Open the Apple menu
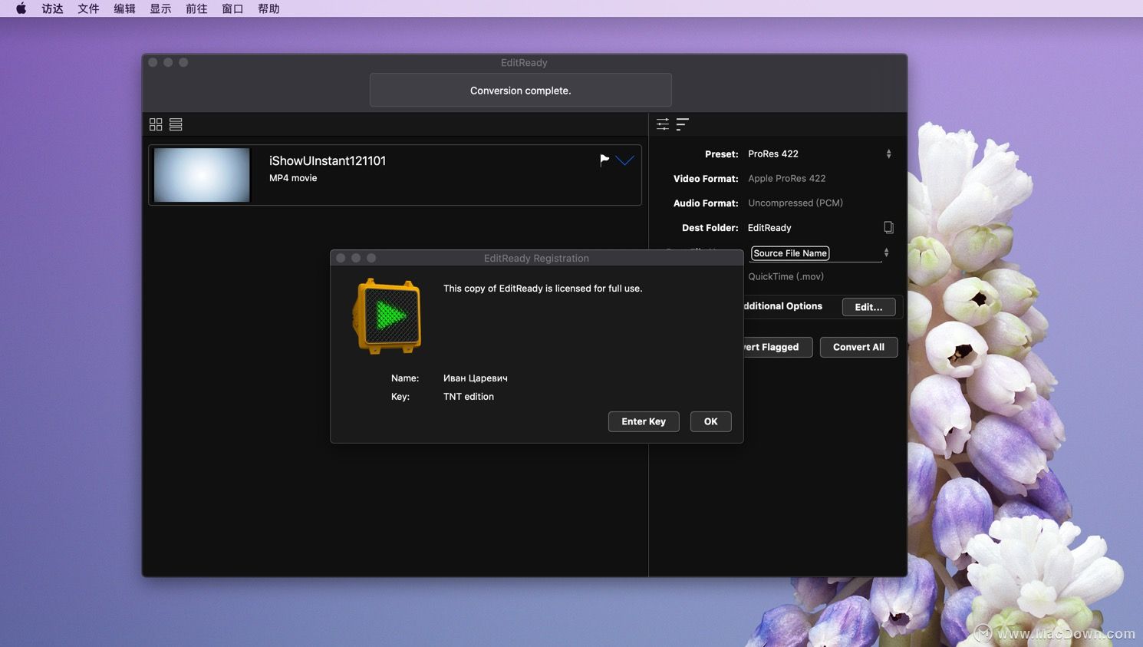The width and height of the screenshot is (1143, 647). point(21,8)
